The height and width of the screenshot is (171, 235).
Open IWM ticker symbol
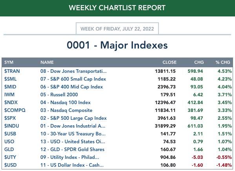9,95
